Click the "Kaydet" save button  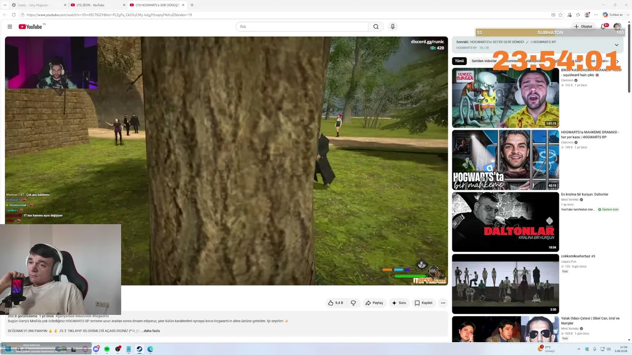point(423,303)
